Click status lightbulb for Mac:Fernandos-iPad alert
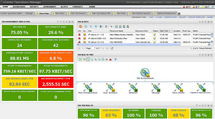Image resolution: width=215 pixels, height=119 pixels. [154, 39]
